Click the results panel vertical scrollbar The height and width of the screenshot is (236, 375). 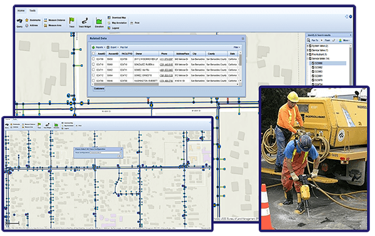pyautogui.click(x=351, y=64)
